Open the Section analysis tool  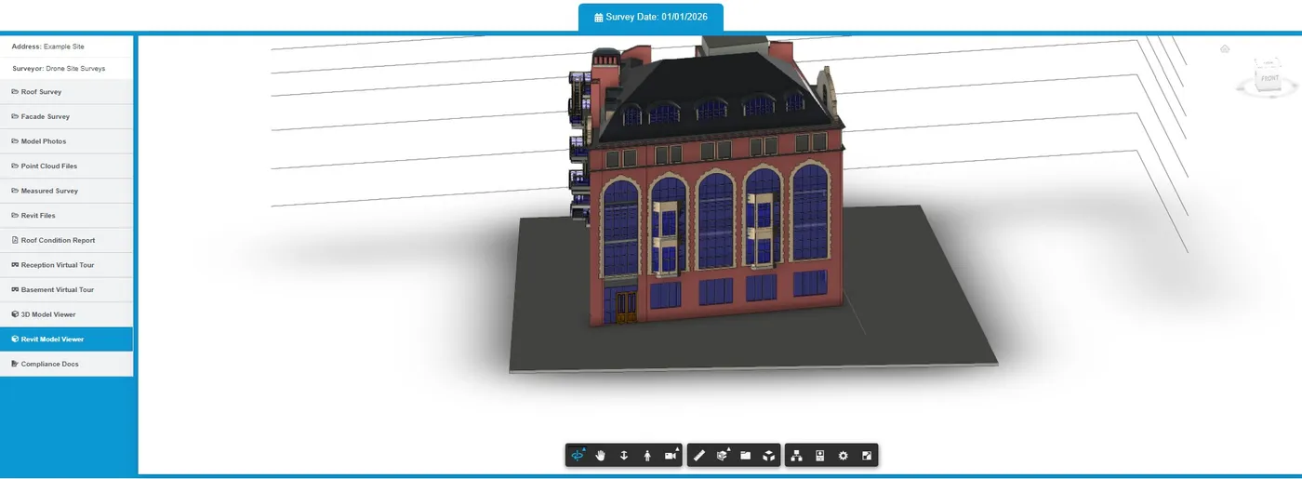click(723, 455)
